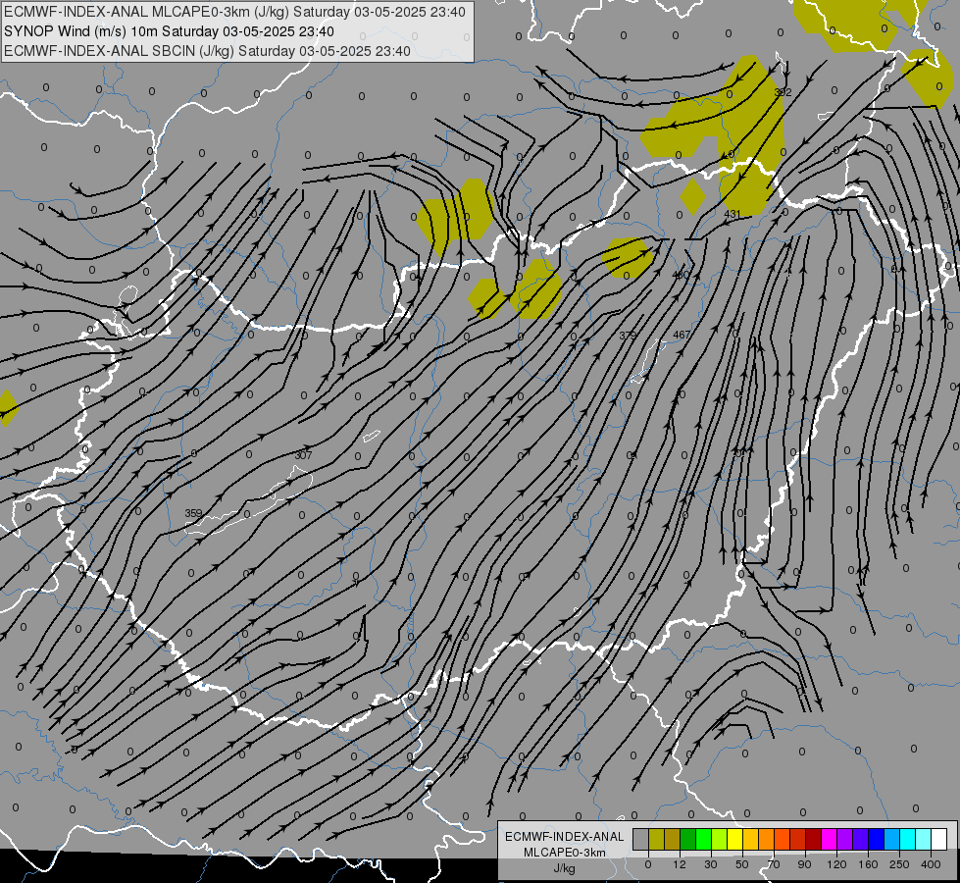960x883 pixels.
Task: Click the legend label 250
Action: tap(899, 864)
